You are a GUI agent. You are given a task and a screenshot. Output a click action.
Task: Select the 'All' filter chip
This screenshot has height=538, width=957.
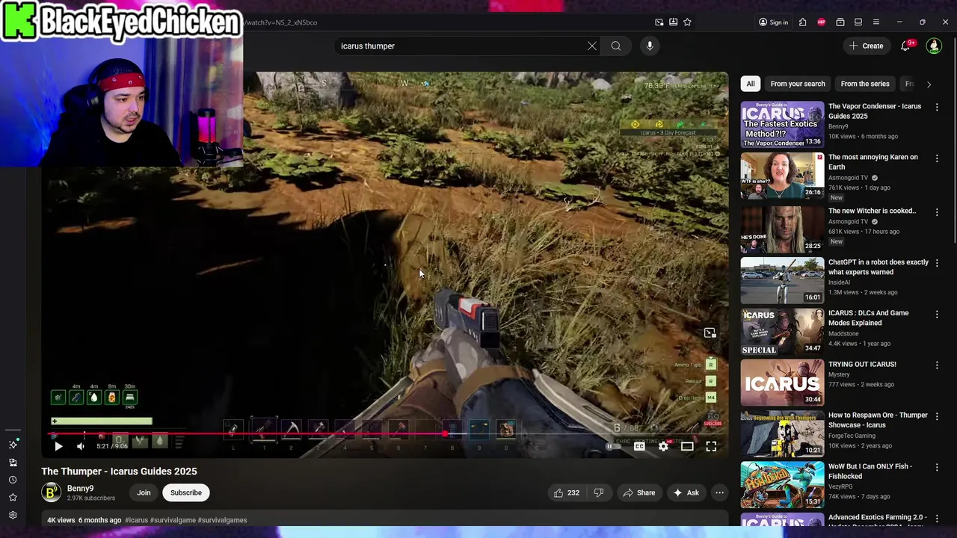point(751,84)
